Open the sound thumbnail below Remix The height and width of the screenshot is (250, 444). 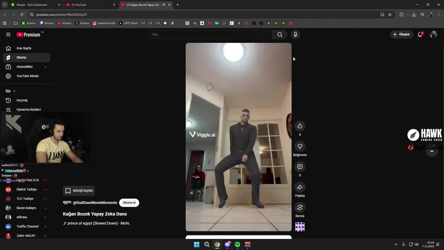(300, 227)
